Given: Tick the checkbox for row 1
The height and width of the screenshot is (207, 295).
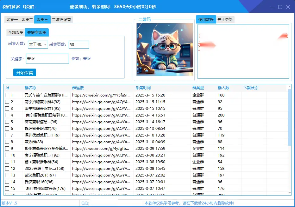Looking at the screenshot, I should tap(7, 95).
